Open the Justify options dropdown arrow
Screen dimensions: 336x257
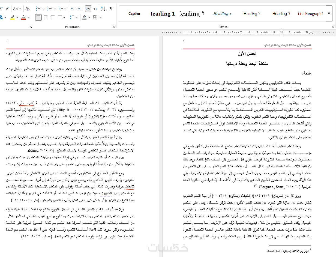click(x=64, y=17)
